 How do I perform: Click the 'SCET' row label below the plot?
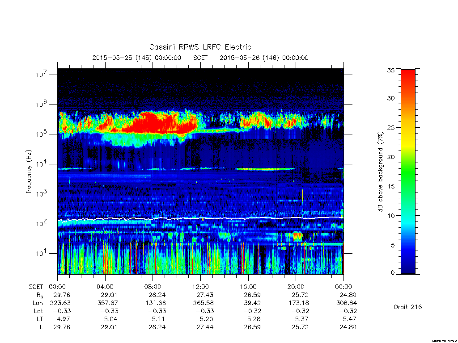[x=36, y=287]
